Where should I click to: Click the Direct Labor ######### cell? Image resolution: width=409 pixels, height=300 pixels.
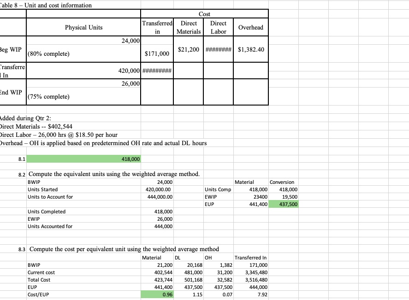[x=218, y=50]
